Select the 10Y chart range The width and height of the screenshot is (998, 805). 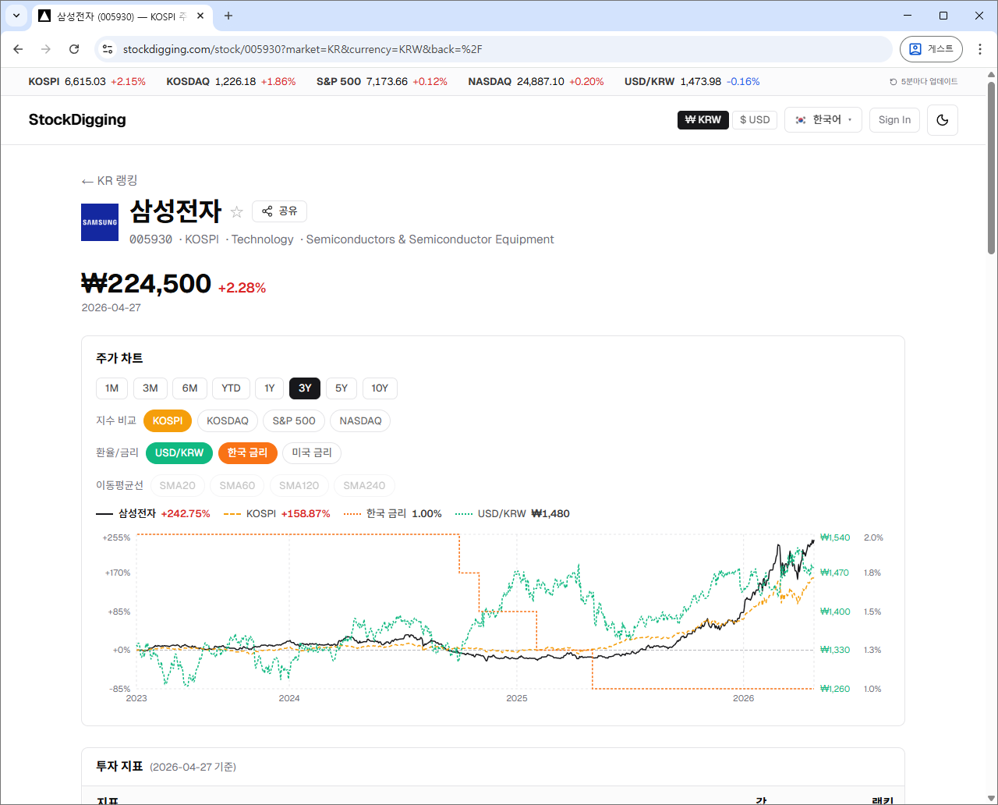(x=380, y=388)
